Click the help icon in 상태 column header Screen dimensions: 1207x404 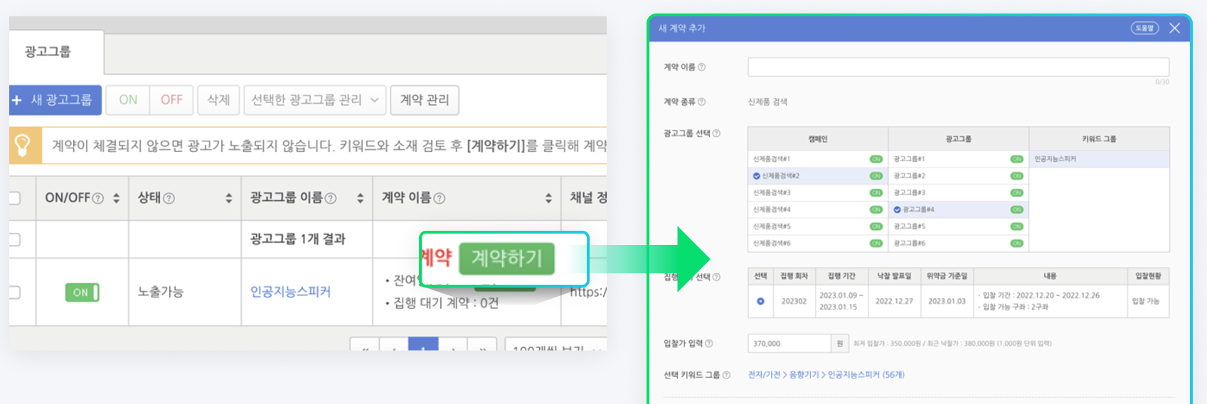169,199
